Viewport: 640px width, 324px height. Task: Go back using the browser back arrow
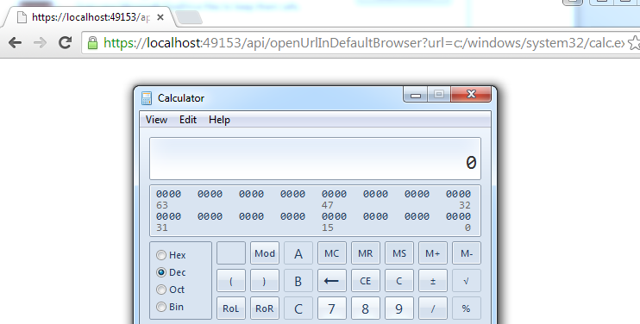(16, 42)
